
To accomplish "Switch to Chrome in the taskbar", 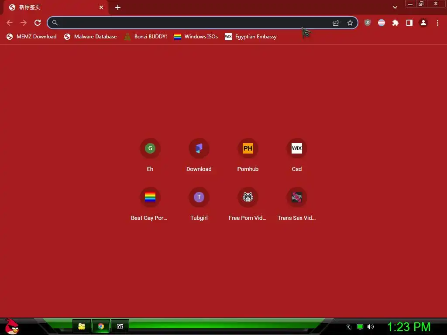I will [101, 326].
